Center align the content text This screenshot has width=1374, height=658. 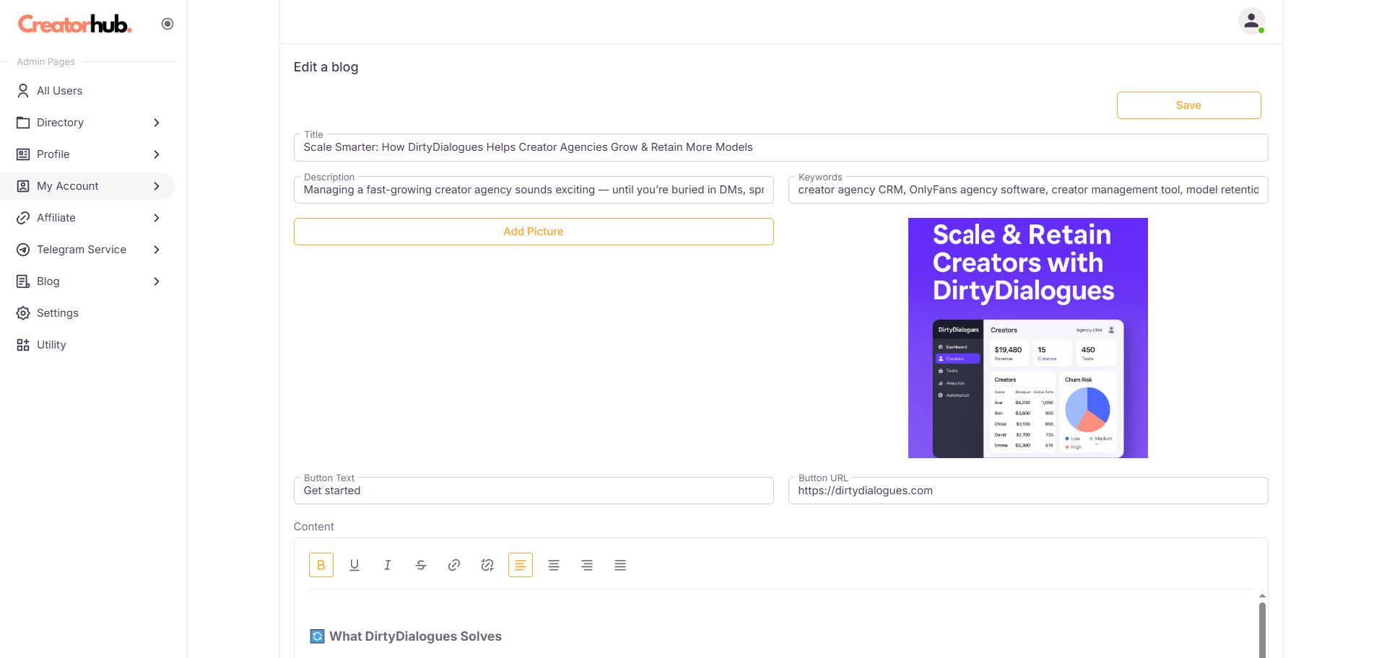coord(554,565)
